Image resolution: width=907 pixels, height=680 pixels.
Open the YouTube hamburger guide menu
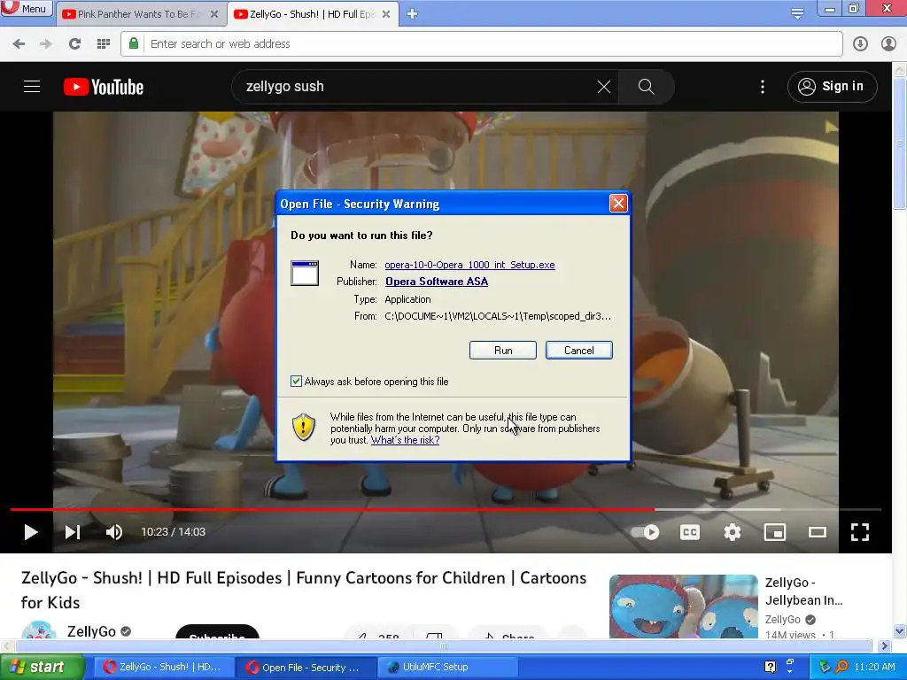coord(32,87)
